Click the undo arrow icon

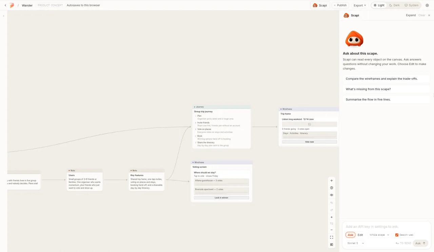tap(332, 203)
